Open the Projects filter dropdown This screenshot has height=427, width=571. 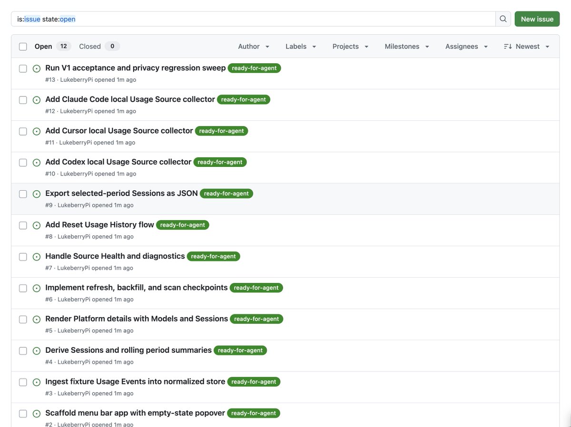coord(351,47)
